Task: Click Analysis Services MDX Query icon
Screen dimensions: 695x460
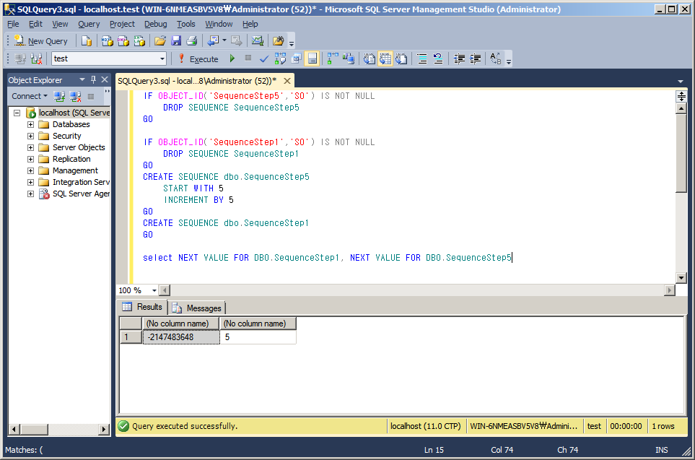Action: (108, 41)
